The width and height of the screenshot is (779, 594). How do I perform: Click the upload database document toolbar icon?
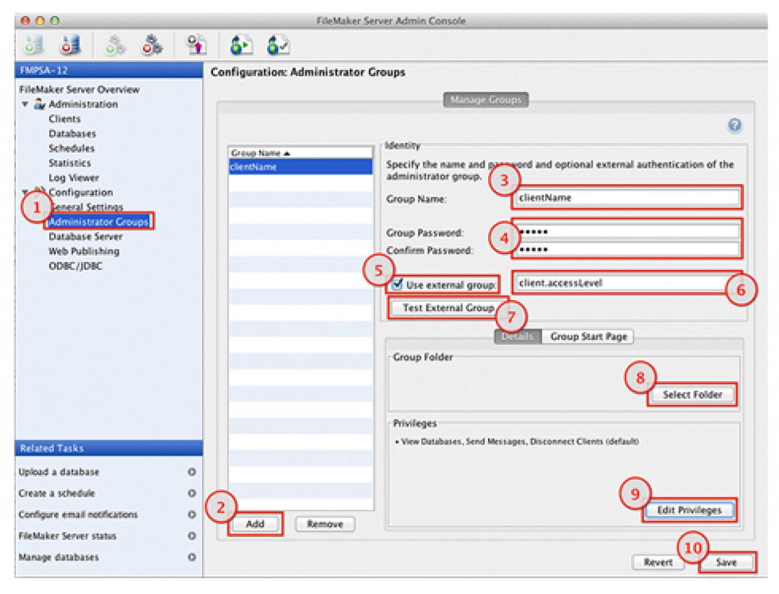[197, 44]
